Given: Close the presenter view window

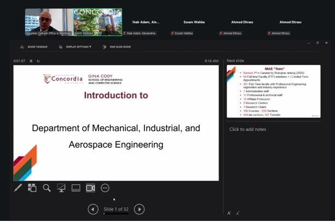Looking at the screenshot, I should pos(326,43).
